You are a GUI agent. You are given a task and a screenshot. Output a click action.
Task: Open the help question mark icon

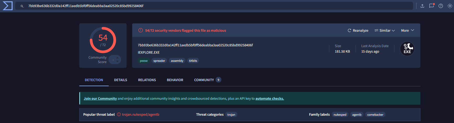tap(441, 6)
